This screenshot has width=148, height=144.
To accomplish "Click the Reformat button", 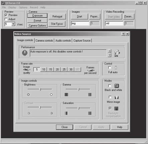I will coord(57,16).
